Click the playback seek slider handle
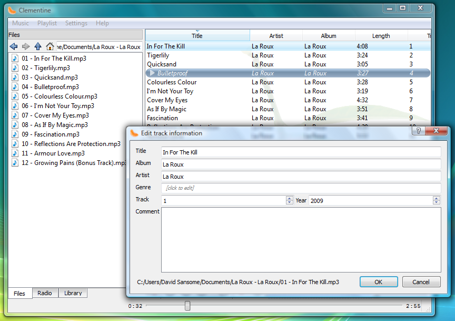Image resolution: width=455 pixels, height=321 pixels. [x=187, y=306]
